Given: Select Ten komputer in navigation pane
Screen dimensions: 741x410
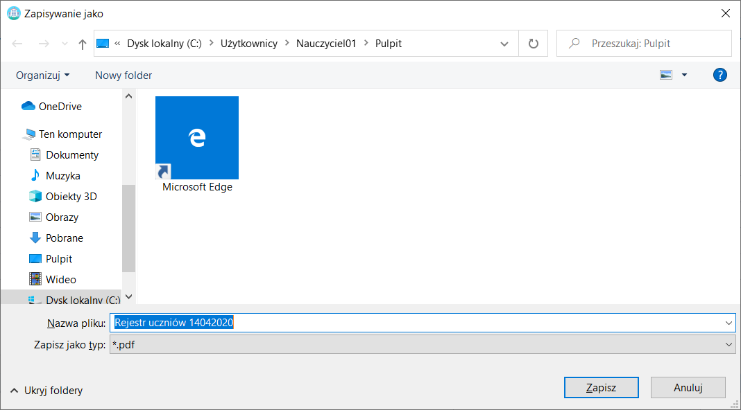Looking at the screenshot, I should [x=70, y=134].
